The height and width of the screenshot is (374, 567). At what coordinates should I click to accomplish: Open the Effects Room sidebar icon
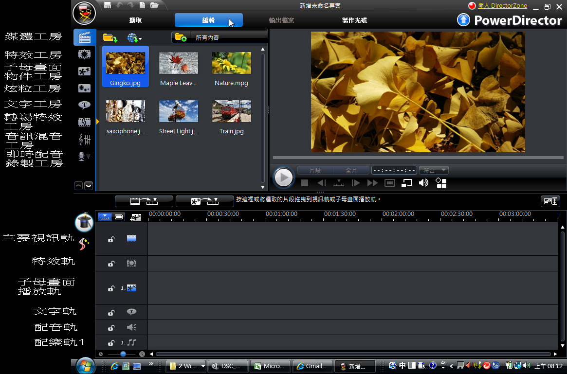point(85,54)
